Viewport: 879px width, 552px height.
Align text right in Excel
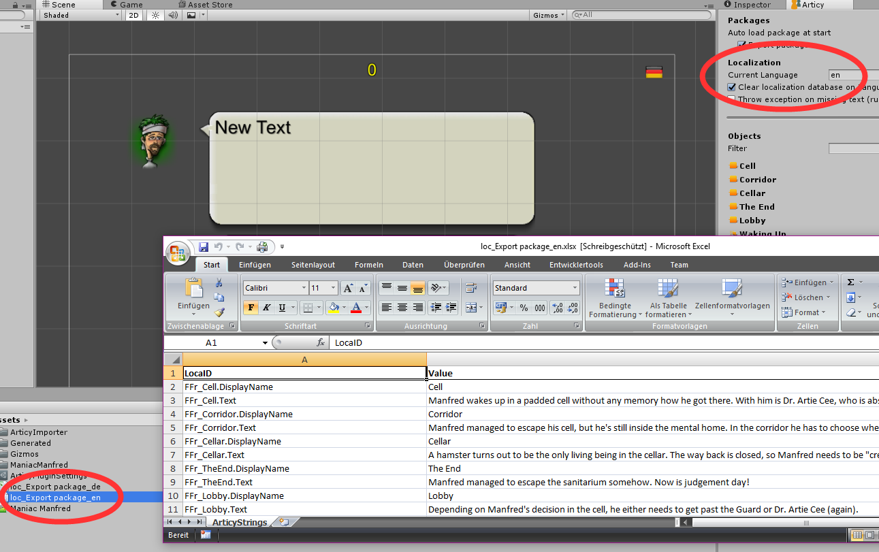coord(418,308)
